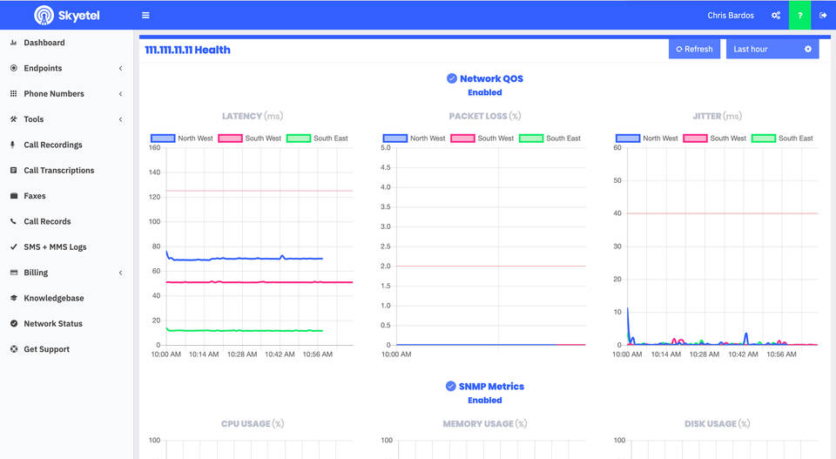
Task: Expand the Billing submenu chevron
Action: 120,273
